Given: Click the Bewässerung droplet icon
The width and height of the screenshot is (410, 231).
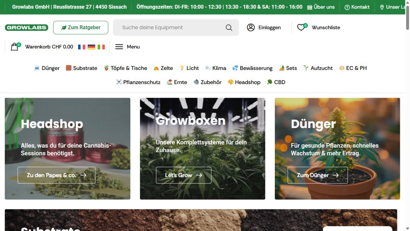Looking at the screenshot, I should [235, 68].
